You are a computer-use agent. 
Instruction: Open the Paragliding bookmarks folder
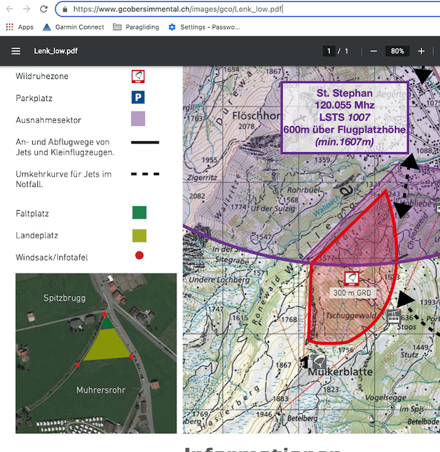pyautogui.click(x=136, y=27)
